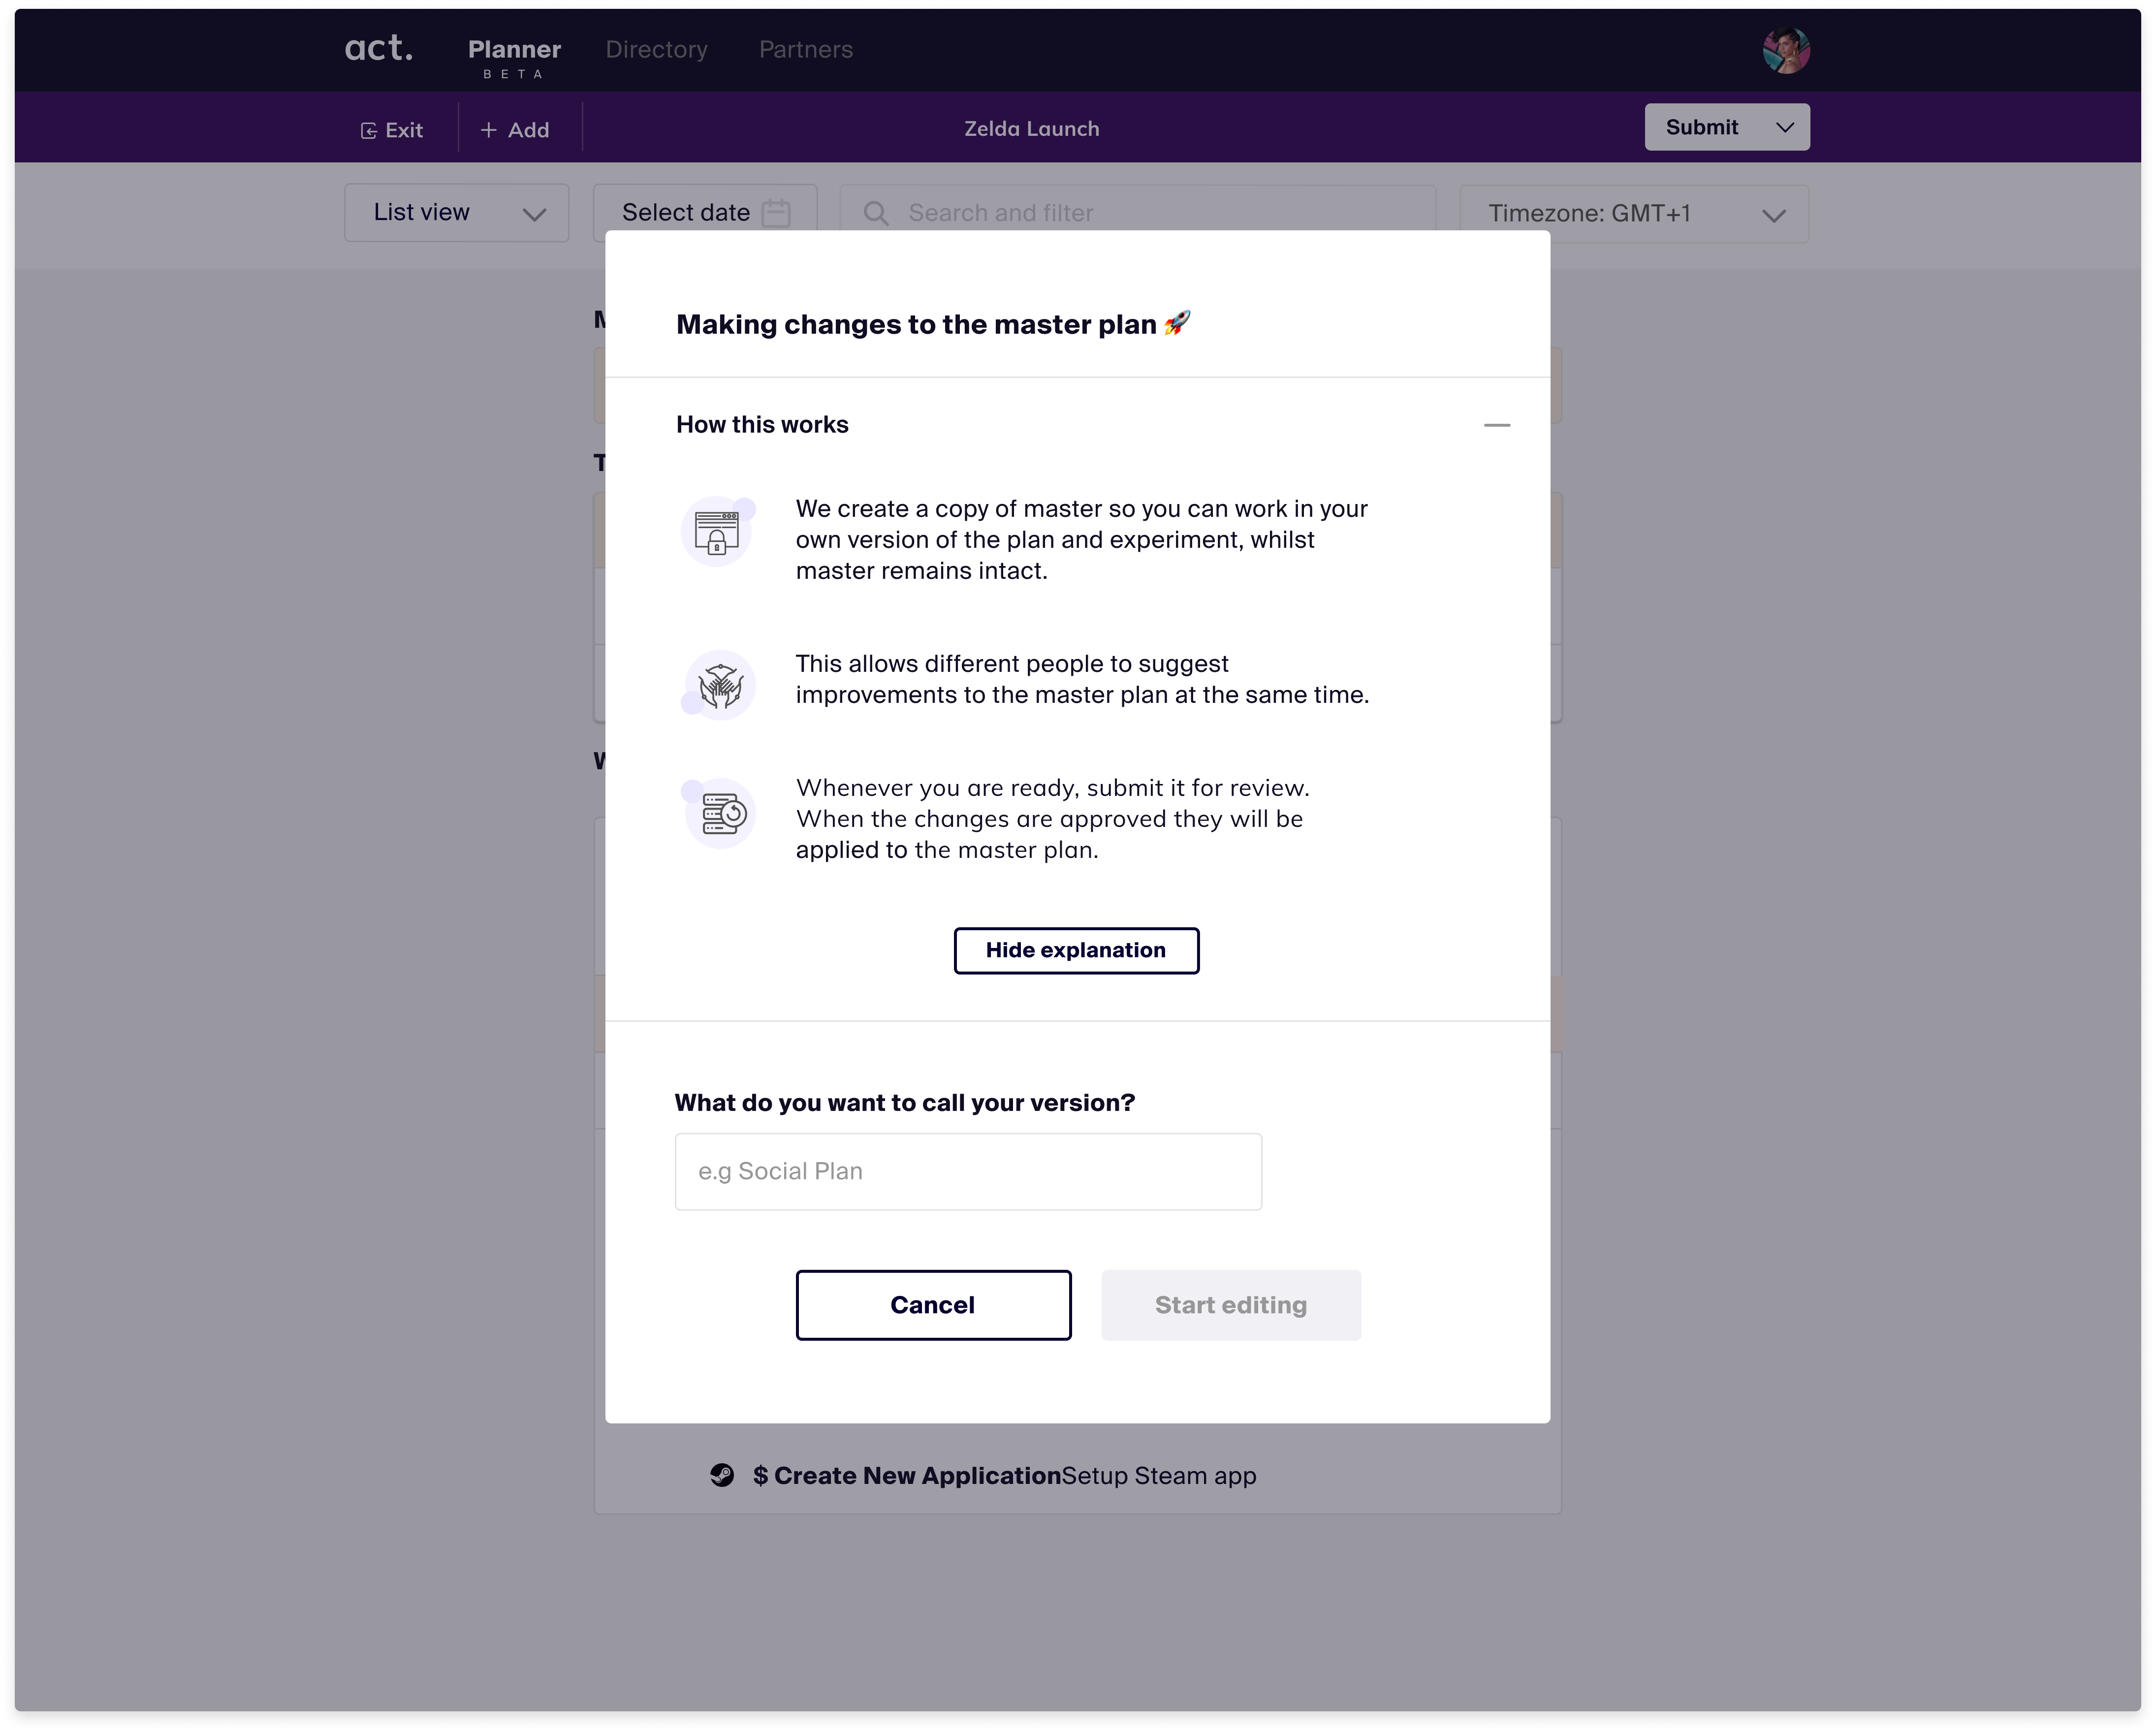Click the locked browser copy illustration icon
2156x1732 pixels.
pos(717,532)
